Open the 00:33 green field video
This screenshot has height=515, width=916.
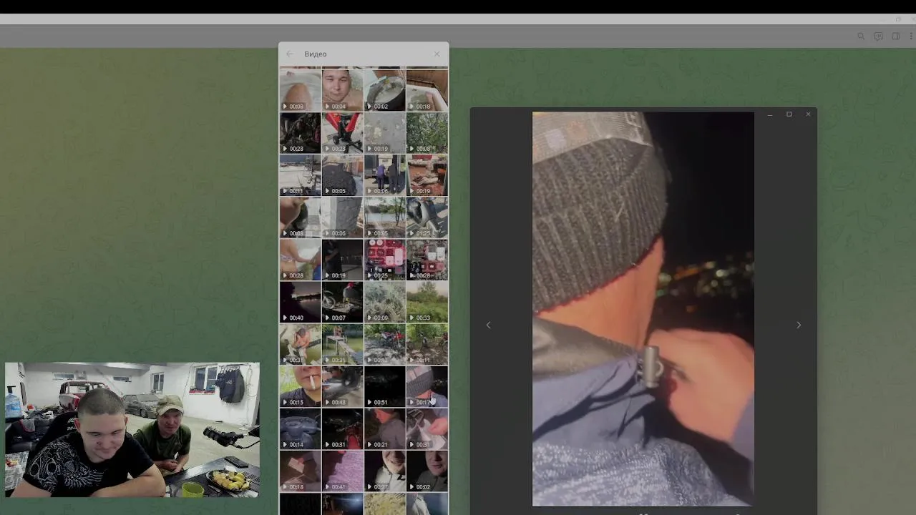coord(427,301)
